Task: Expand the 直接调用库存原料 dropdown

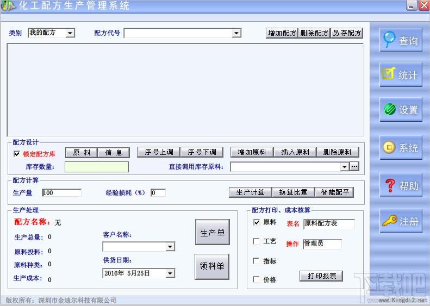Action: [x=345, y=166]
